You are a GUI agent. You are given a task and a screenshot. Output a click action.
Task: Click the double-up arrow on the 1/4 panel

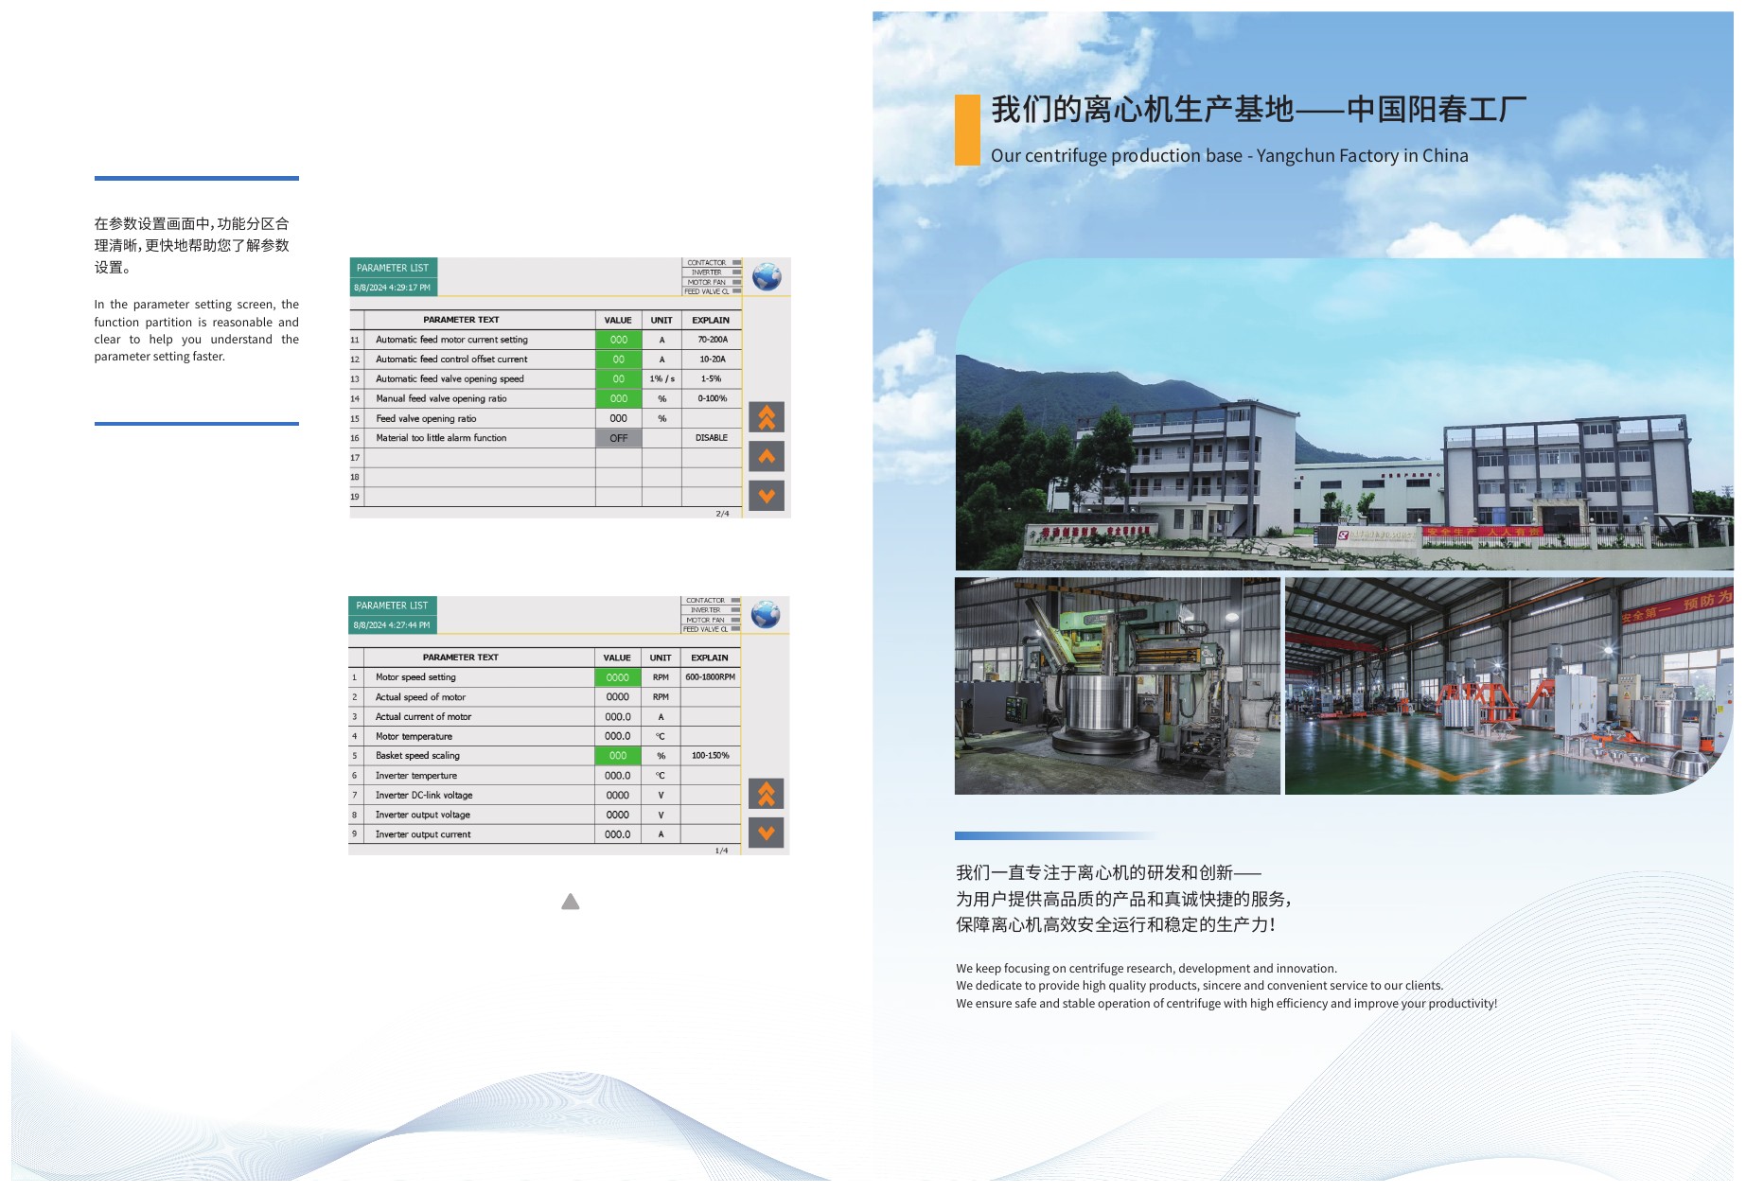(x=767, y=794)
